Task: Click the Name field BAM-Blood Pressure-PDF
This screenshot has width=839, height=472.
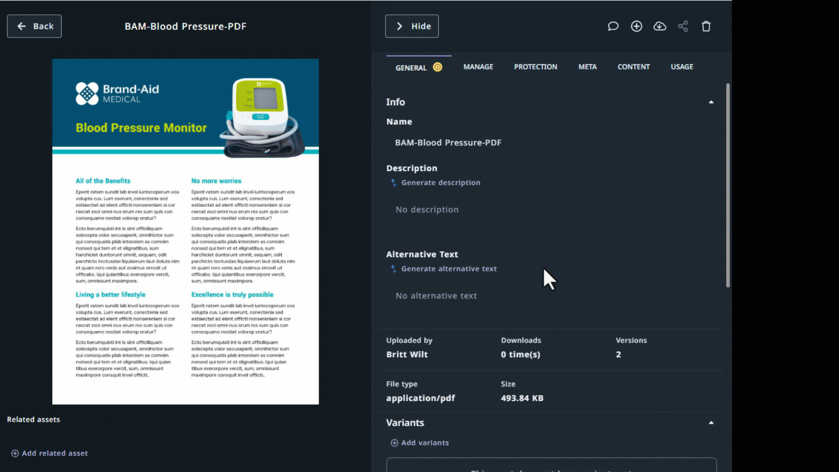Action: pyautogui.click(x=448, y=142)
